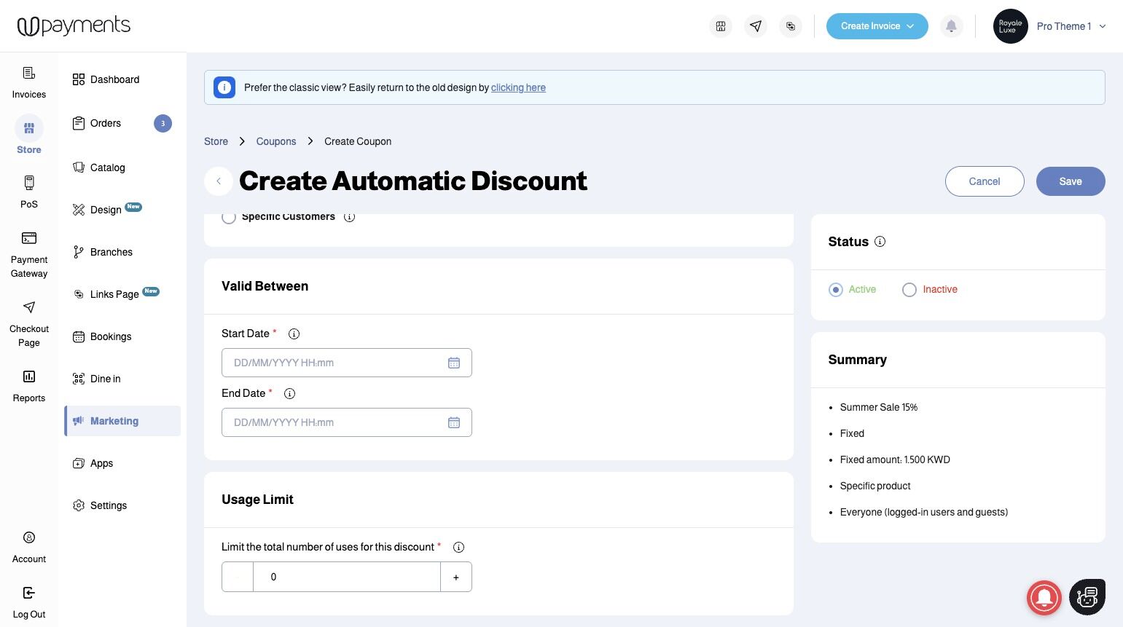The image size is (1123, 627).
Task: Select the Active status radio button
Action: [836, 290]
